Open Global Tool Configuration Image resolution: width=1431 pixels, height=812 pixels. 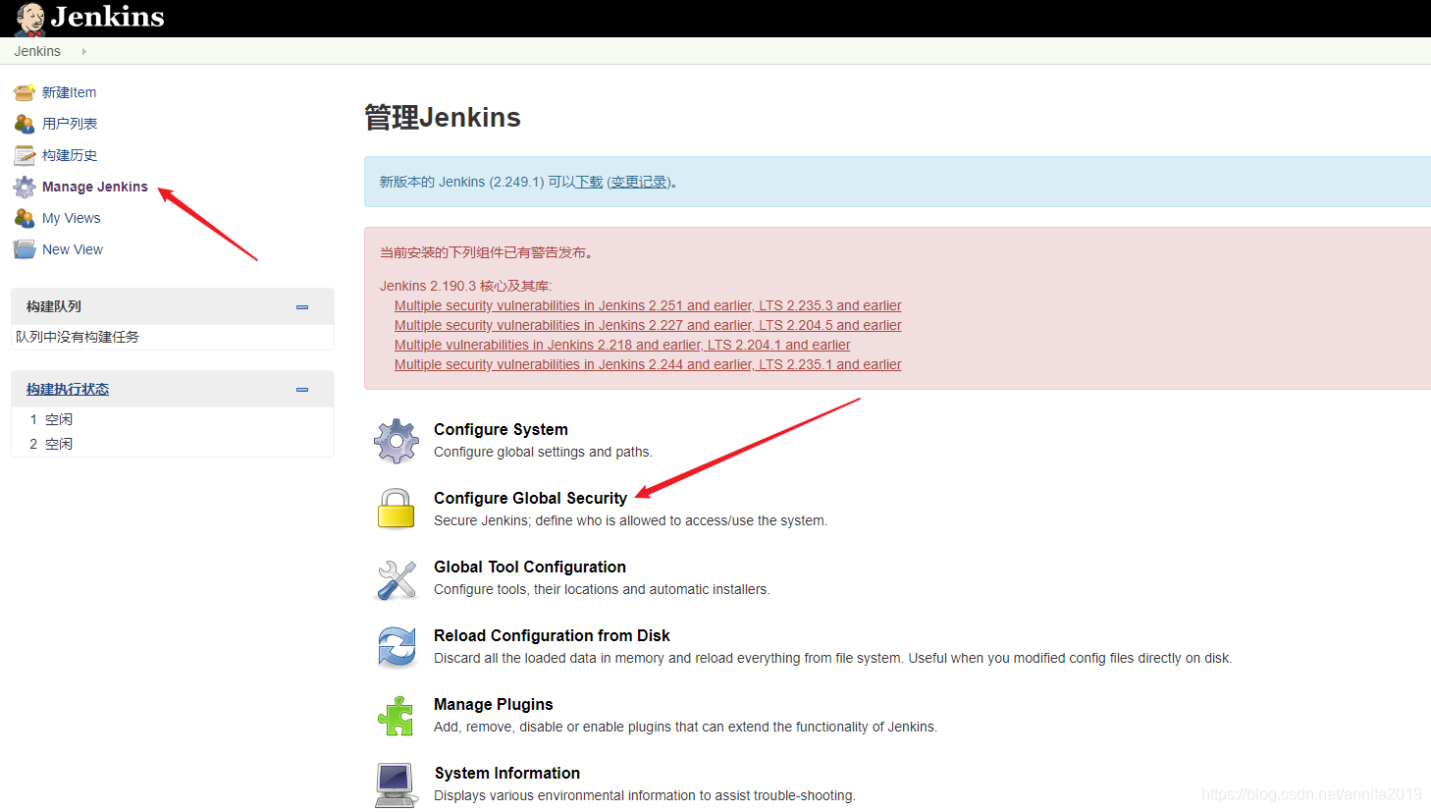click(x=530, y=567)
